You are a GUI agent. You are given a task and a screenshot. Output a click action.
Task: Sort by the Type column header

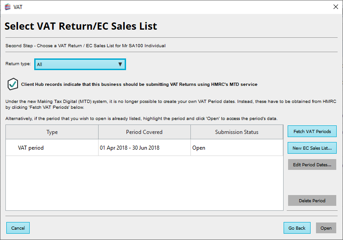tap(52, 132)
